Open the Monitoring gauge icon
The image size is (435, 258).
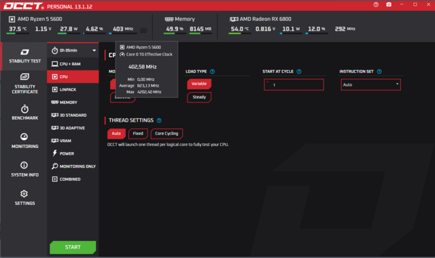click(24, 136)
